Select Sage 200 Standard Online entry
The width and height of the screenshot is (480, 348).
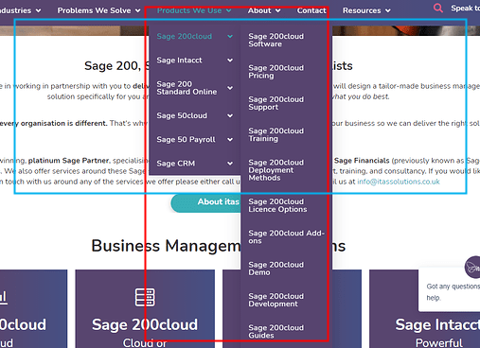tap(187, 88)
